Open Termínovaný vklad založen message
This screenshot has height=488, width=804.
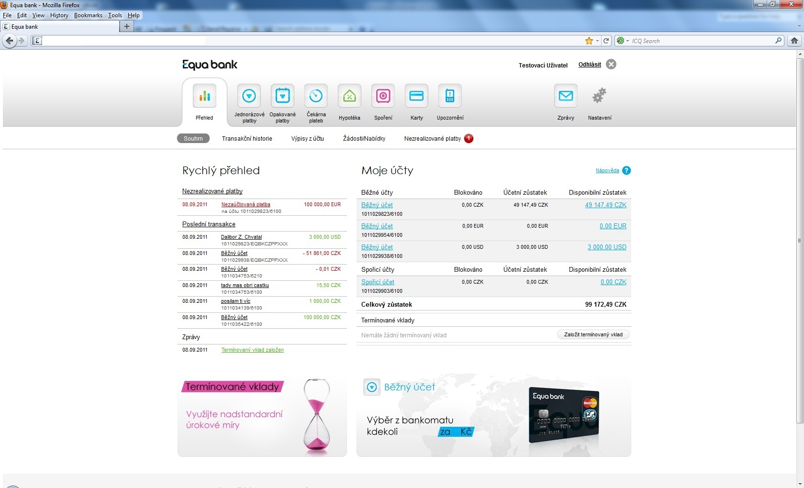point(252,350)
